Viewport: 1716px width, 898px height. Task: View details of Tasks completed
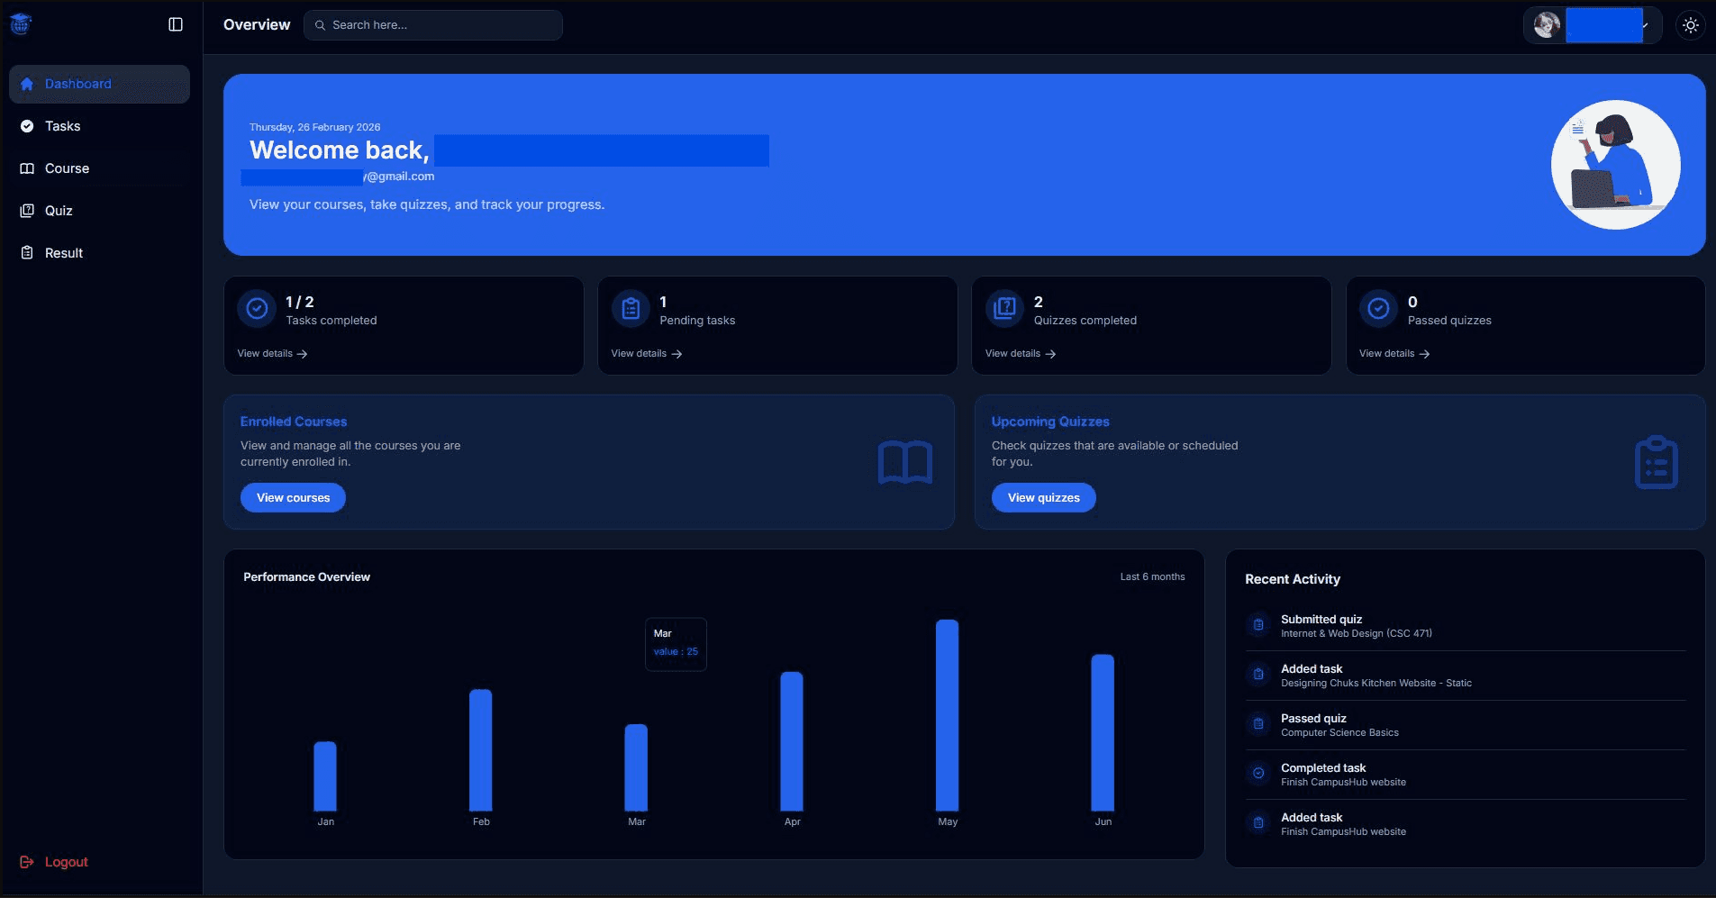pos(272,354)
